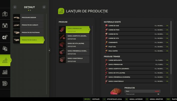
Task: Select Productie de Pastrama production building
Action: (x=28, y=32)
